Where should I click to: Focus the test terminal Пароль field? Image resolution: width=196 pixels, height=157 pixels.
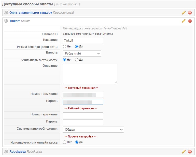tap(83, 102)
